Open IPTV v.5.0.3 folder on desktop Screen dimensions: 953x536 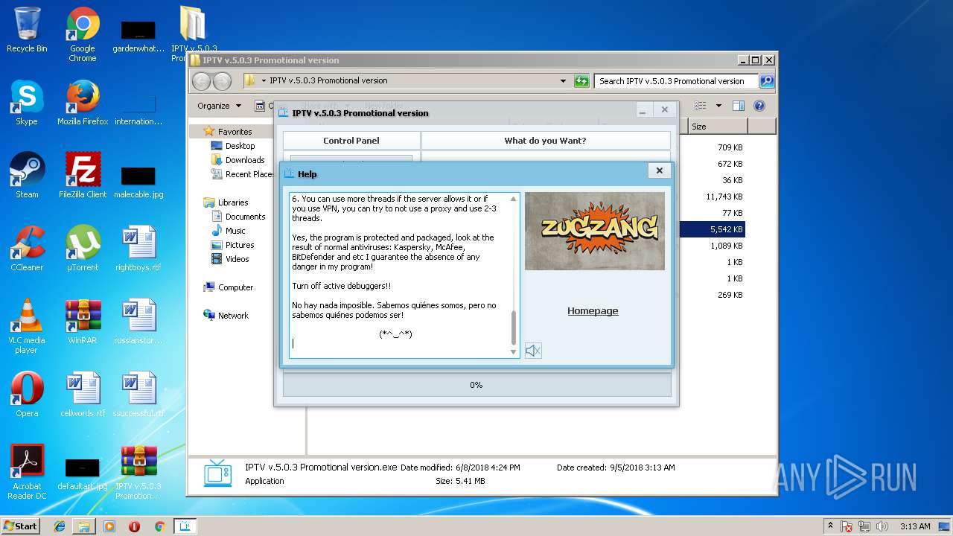(x=194, y=34)
